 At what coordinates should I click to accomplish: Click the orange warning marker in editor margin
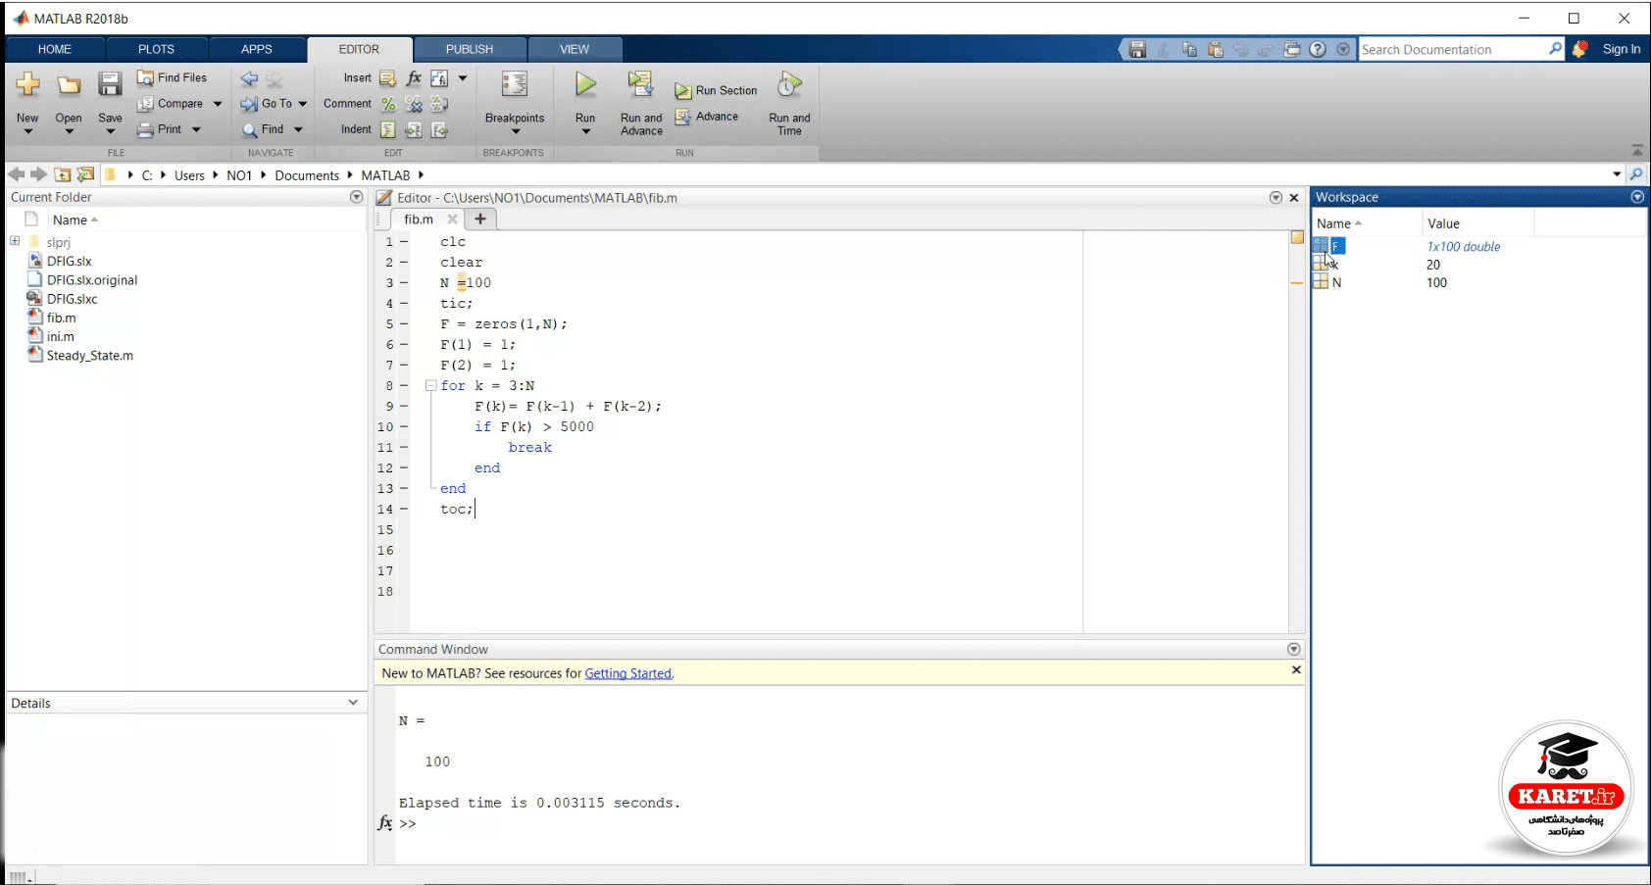click(1297, 282)
